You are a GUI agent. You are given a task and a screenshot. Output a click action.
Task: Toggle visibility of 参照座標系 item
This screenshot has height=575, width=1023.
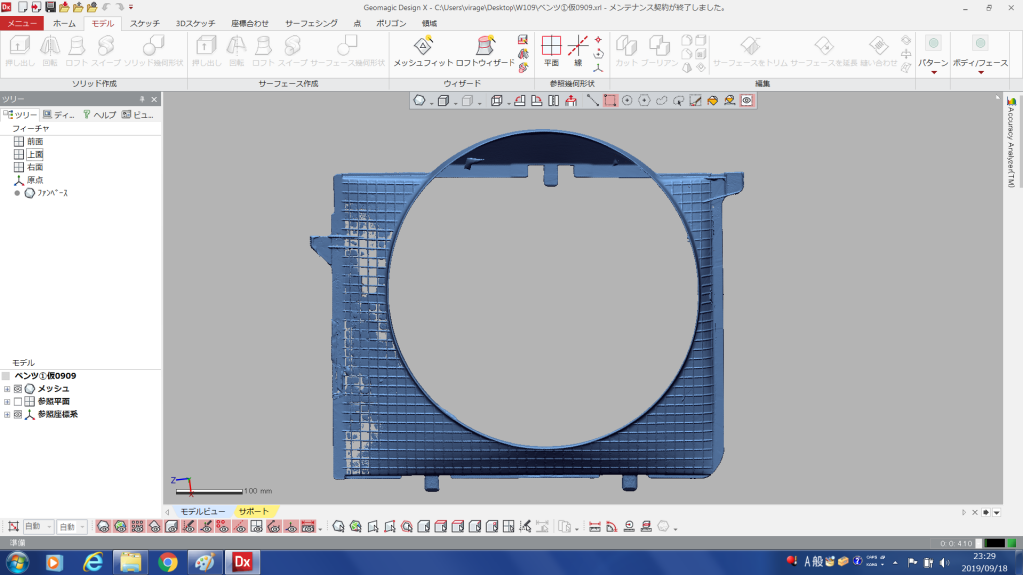[18, 414]
